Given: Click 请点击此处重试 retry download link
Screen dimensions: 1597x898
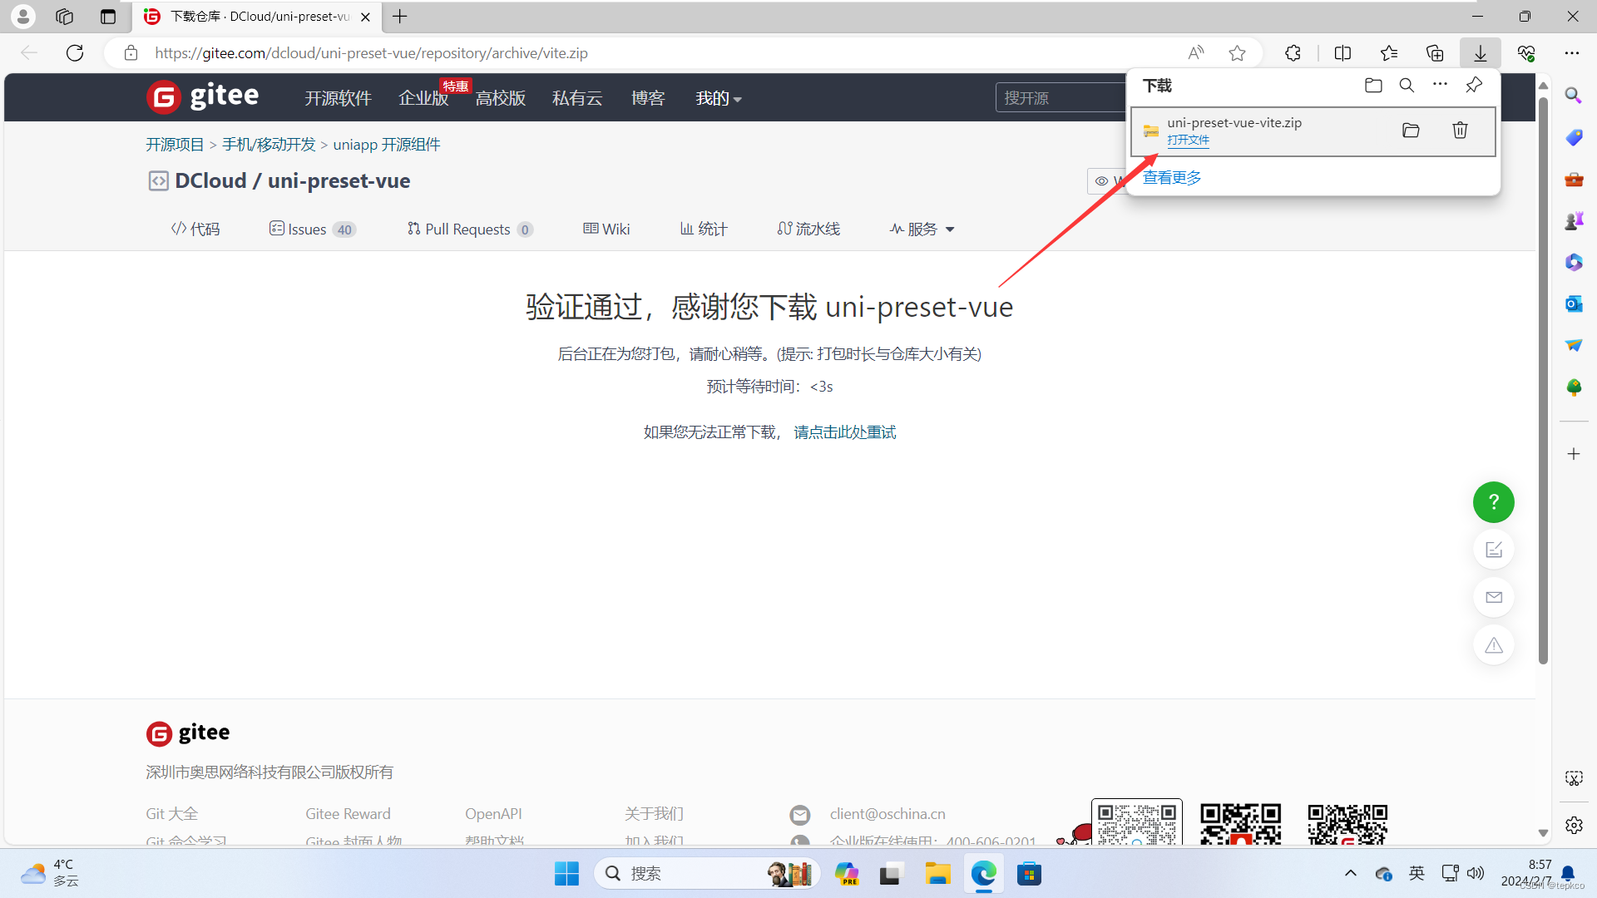Looking at the screenshot, I should coord(845,432).
